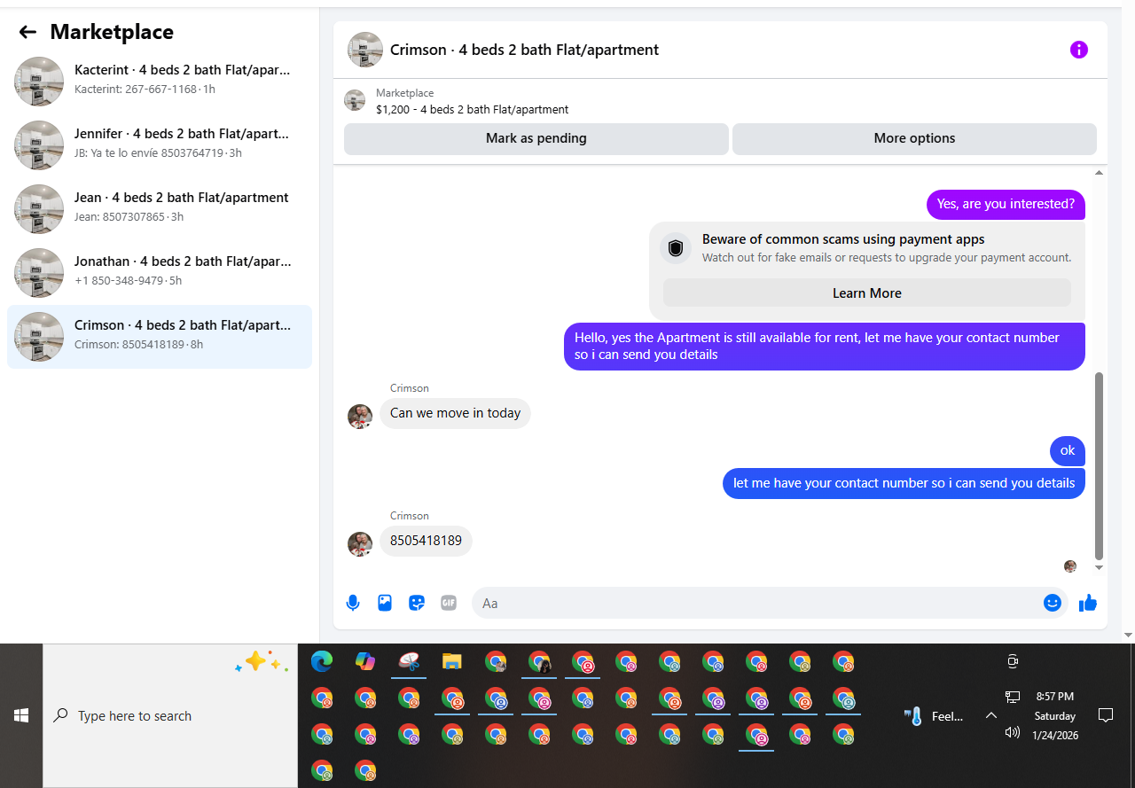This screenshot has width=1135, height=788.
Task: Click the 'Crimson · 4 beds 2 bath' header title
Action: pyautogui.click(x=524, y=50)
